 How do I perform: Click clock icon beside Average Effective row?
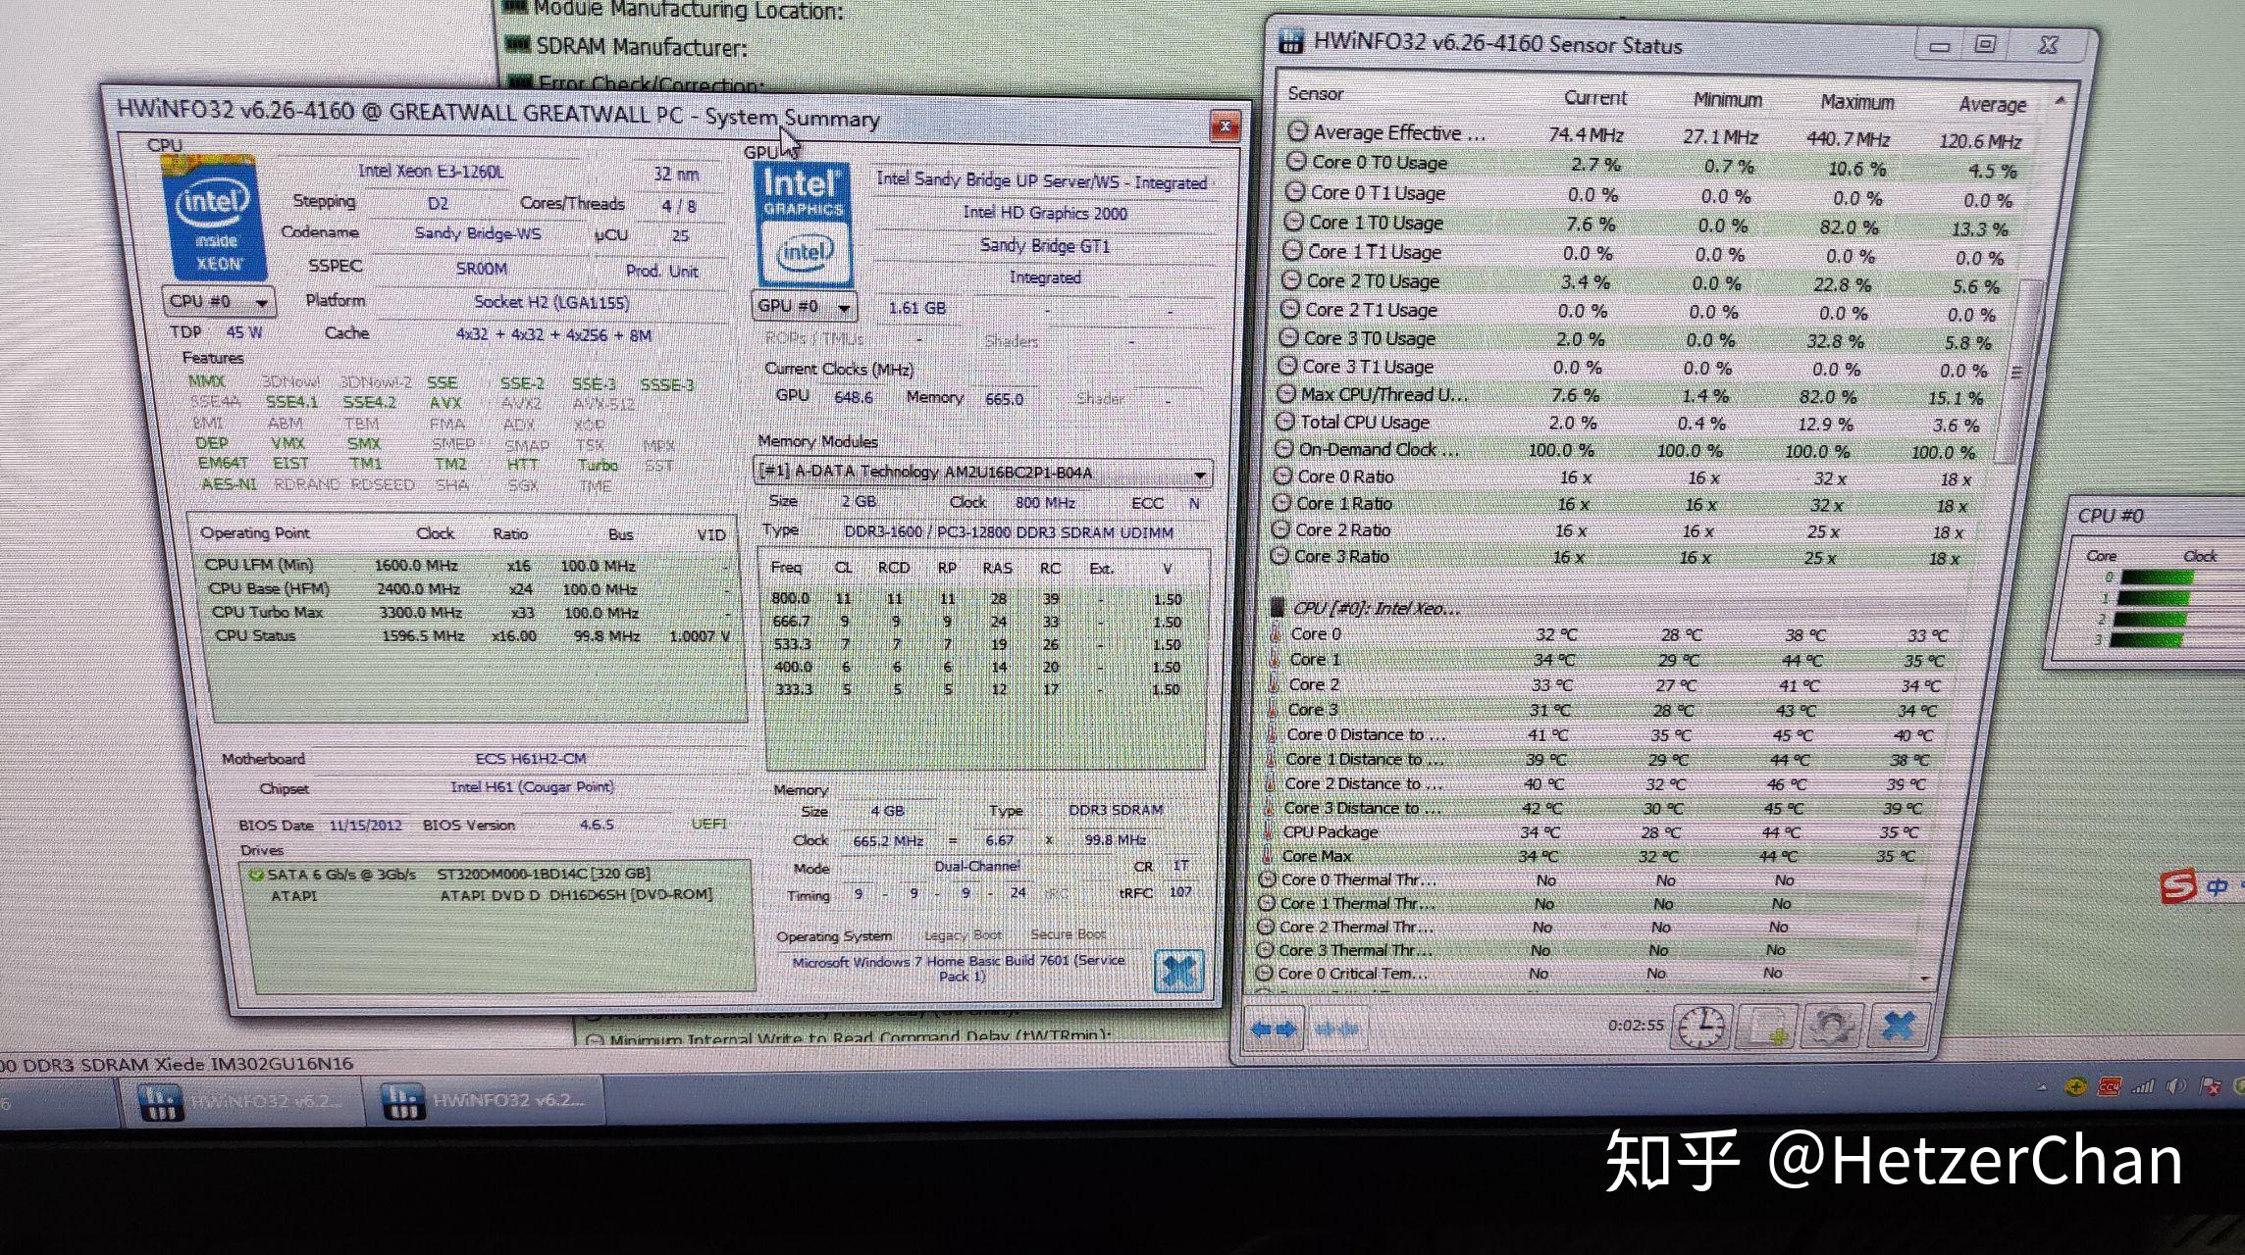[1297, 130]
